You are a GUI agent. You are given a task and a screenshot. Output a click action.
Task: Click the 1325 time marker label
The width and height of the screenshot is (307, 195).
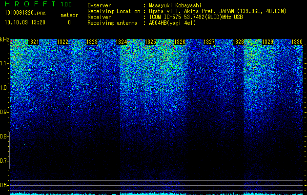(150, 42)
